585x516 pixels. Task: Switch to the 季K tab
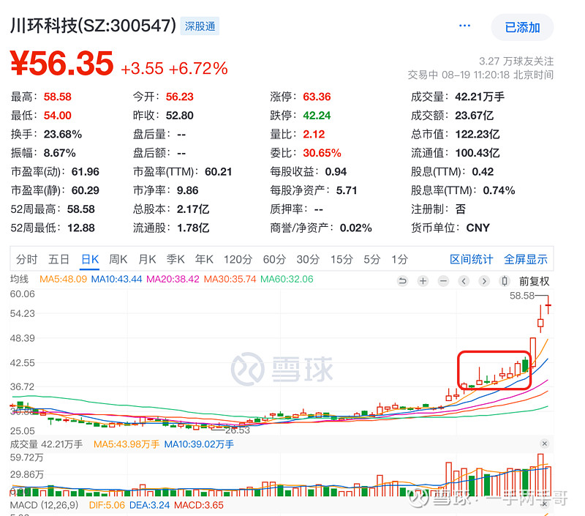coord(175,259)
